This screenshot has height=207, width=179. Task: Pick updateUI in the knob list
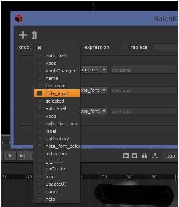point(57,184)
